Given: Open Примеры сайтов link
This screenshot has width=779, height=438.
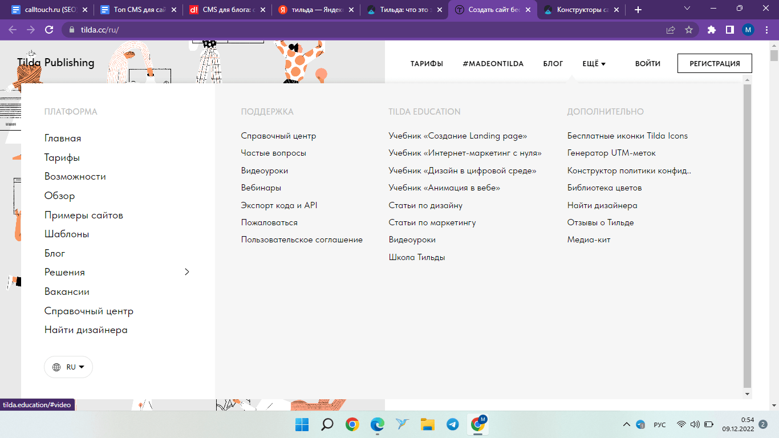Looking at the screenshot, I should (x=84, y=215).
